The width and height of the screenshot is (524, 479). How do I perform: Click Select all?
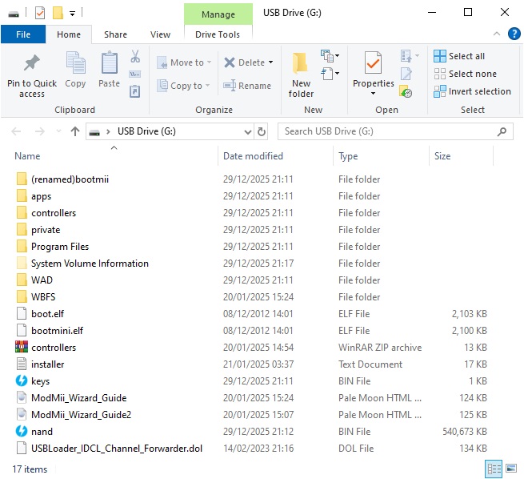point(459,56)
